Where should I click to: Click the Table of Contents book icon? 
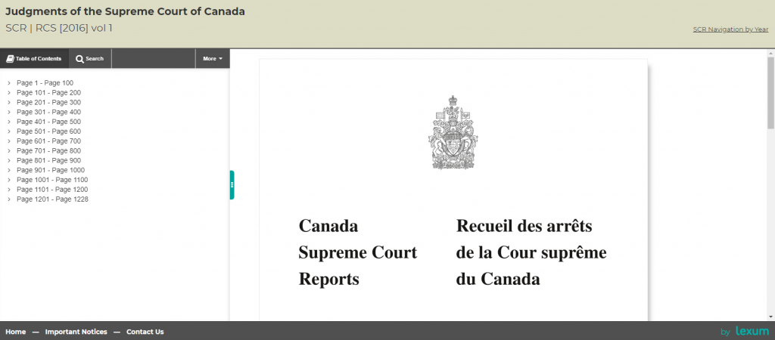coord(10,58)
